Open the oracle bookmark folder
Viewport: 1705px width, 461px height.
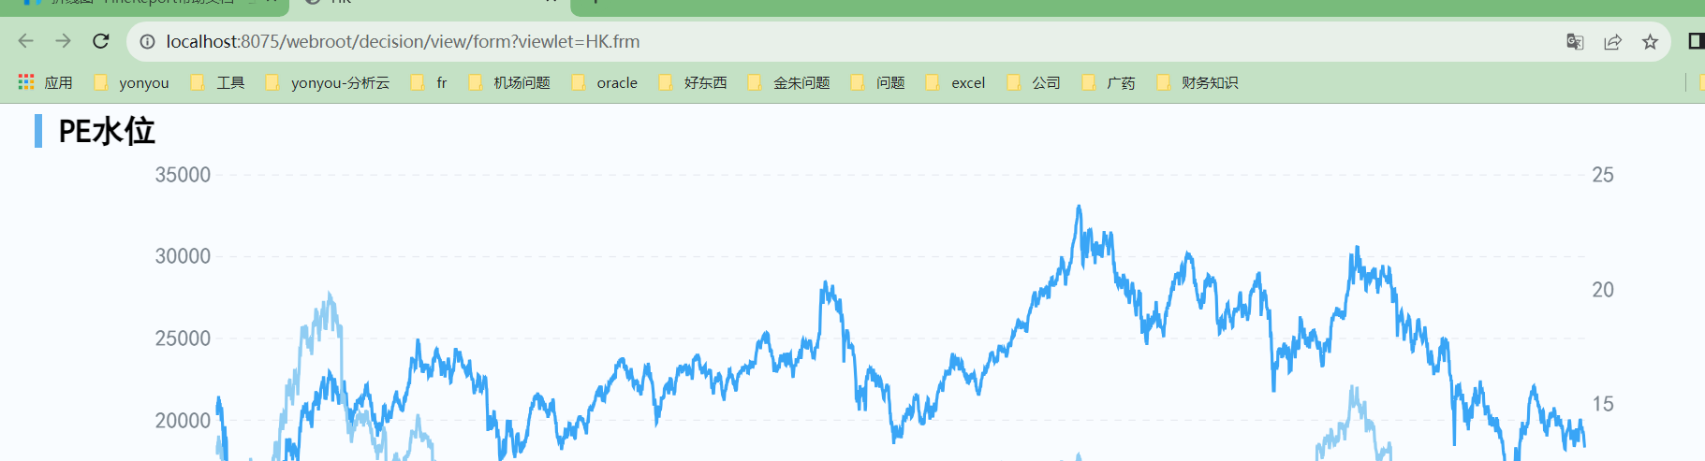coord(605,82)
